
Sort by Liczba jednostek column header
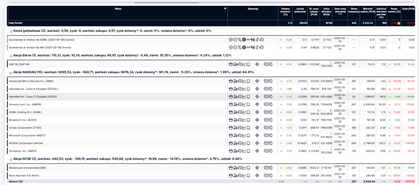tap(300, 10)
